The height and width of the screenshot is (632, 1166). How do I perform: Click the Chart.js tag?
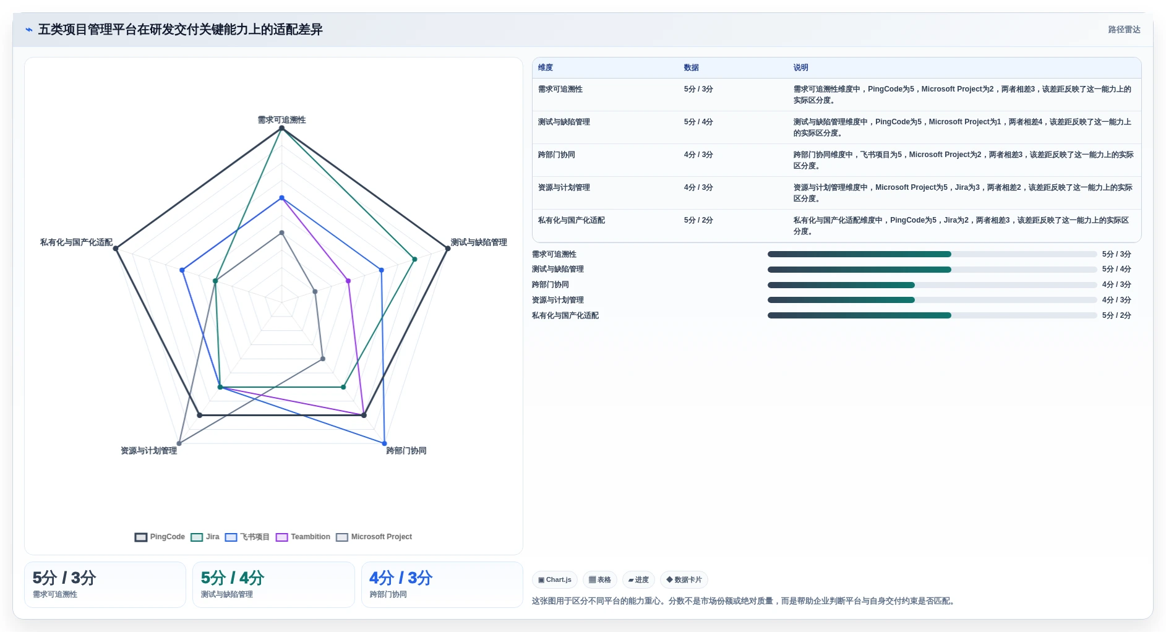(x=555, y=579)
